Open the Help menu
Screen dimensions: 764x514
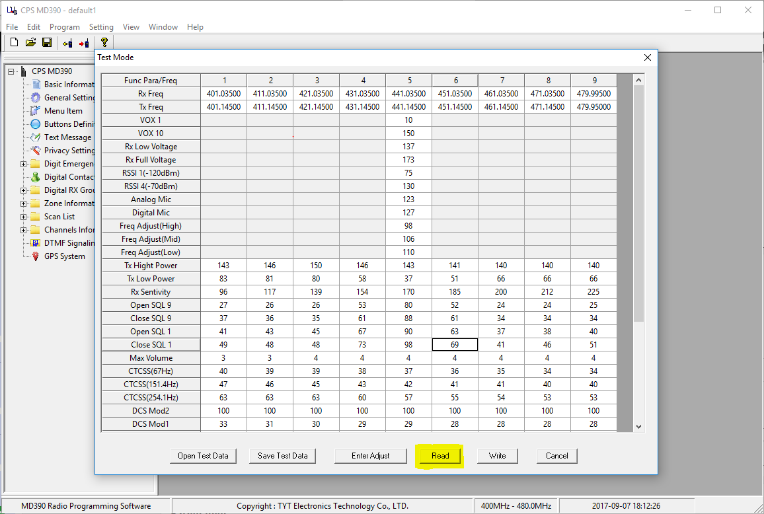(x=195, y=27)
